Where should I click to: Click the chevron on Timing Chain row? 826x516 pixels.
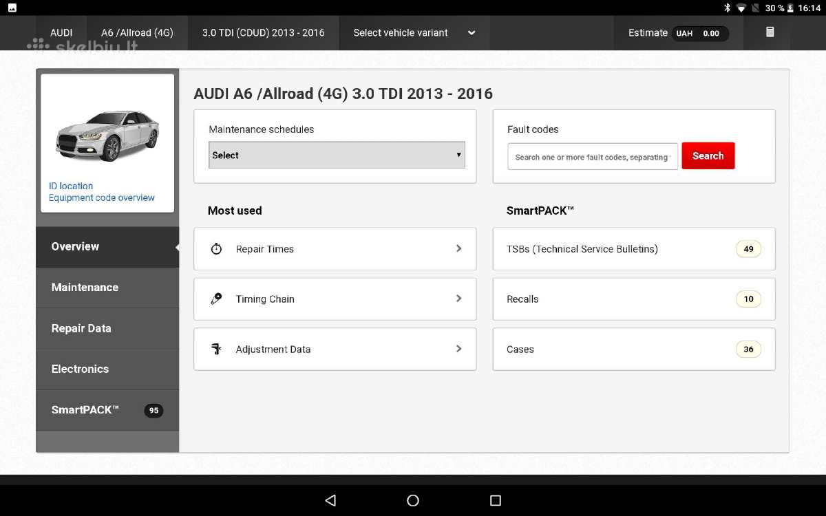click(x=458, y=299)
